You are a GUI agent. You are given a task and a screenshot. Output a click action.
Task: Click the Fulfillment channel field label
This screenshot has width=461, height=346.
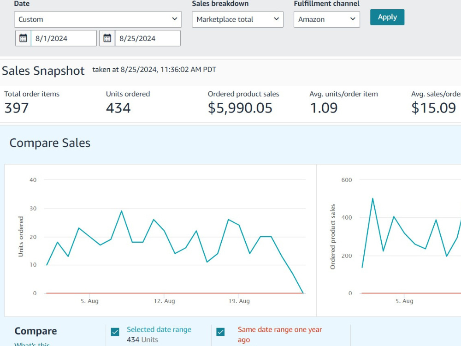tap(327, 4)
